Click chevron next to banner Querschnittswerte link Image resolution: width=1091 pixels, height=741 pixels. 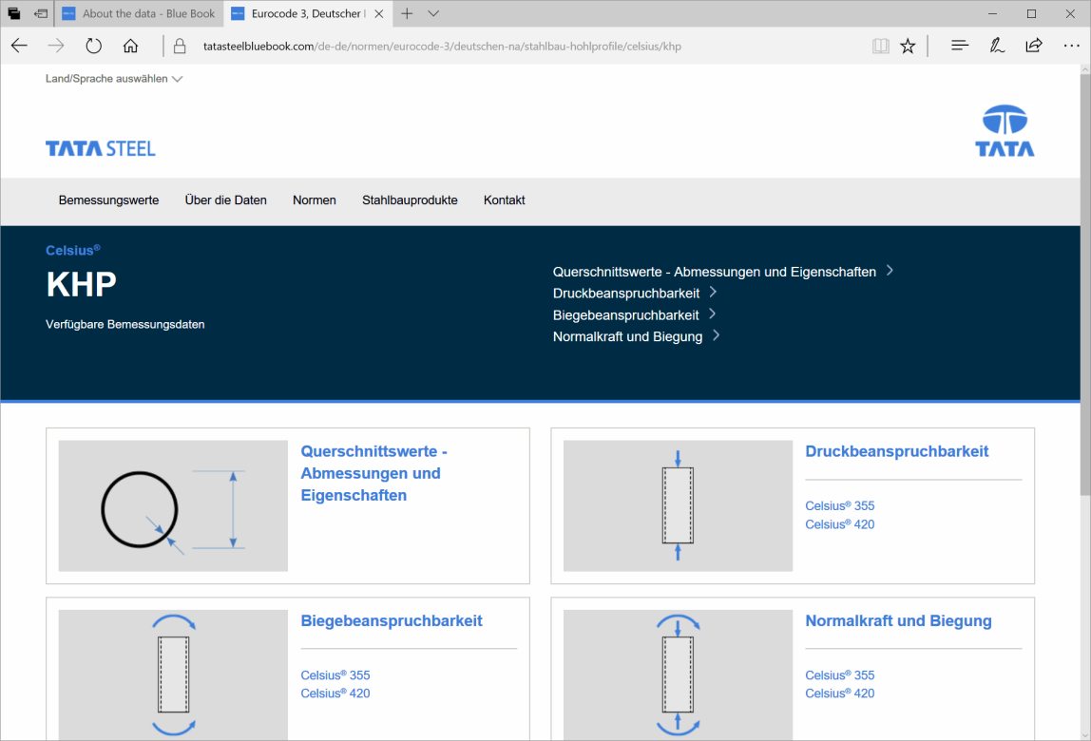[890, 271]
